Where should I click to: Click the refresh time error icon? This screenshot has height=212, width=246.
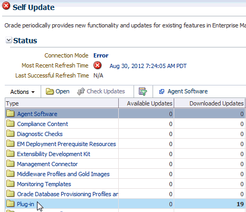click(x=97, y=65)
